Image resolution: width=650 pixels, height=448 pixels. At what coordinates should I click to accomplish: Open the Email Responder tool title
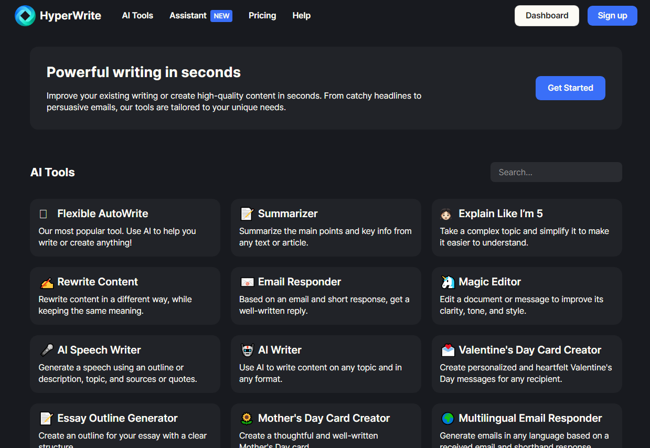point(300,282)
